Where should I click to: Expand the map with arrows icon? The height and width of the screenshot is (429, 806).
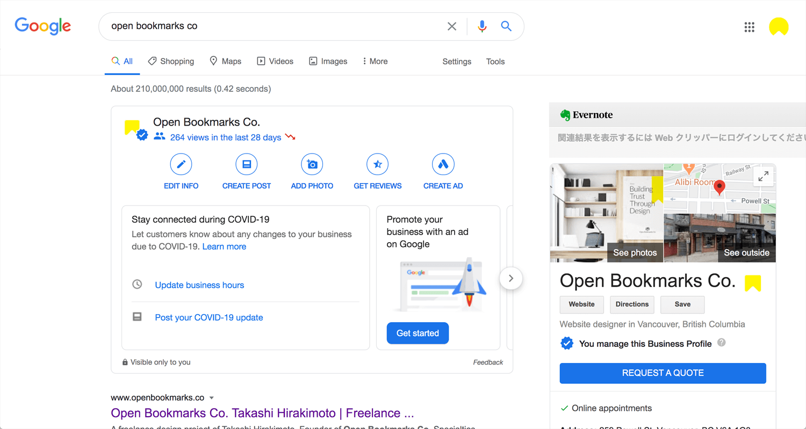(763, 176)
